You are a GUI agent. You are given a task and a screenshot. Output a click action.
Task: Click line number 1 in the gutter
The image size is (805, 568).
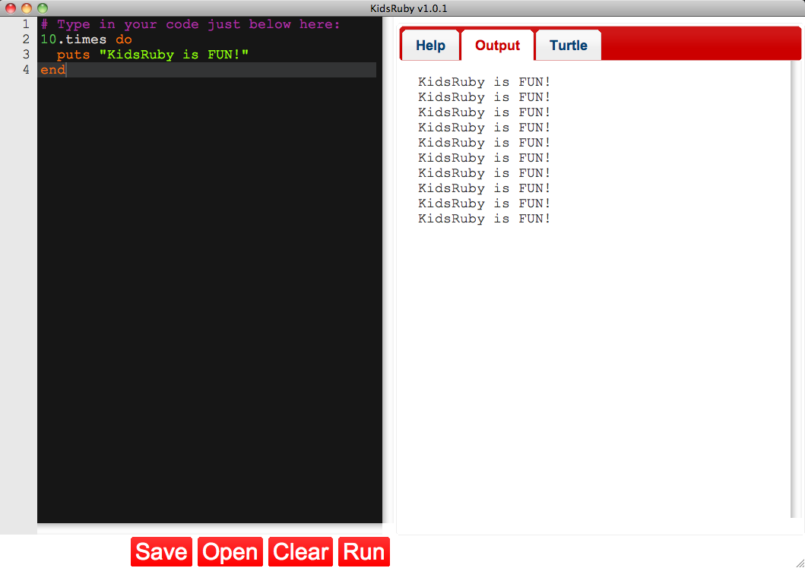click(26, 24)
